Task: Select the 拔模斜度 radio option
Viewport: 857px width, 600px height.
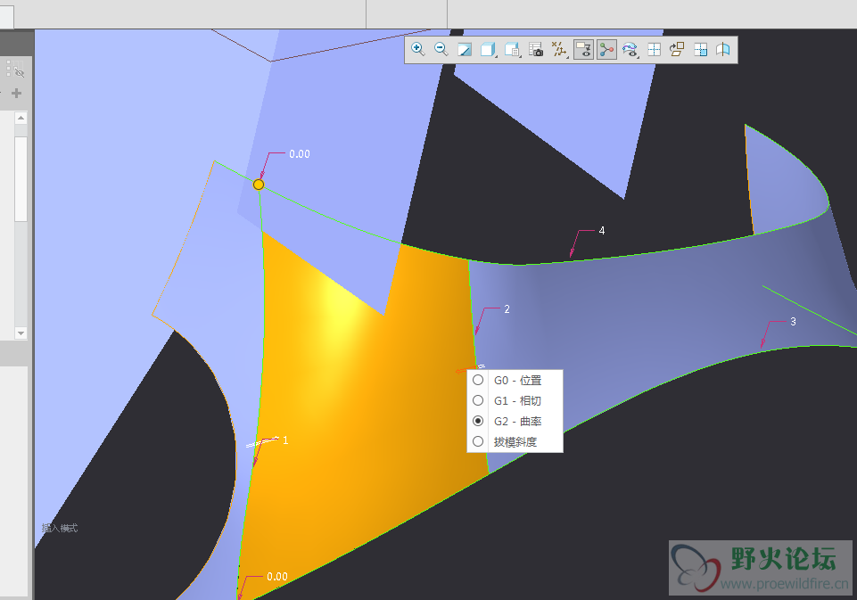Action: [x=478, y=441]
